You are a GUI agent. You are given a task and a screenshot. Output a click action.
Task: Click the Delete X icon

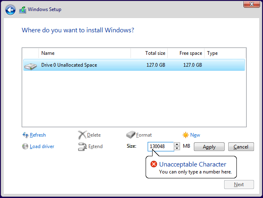82,135
